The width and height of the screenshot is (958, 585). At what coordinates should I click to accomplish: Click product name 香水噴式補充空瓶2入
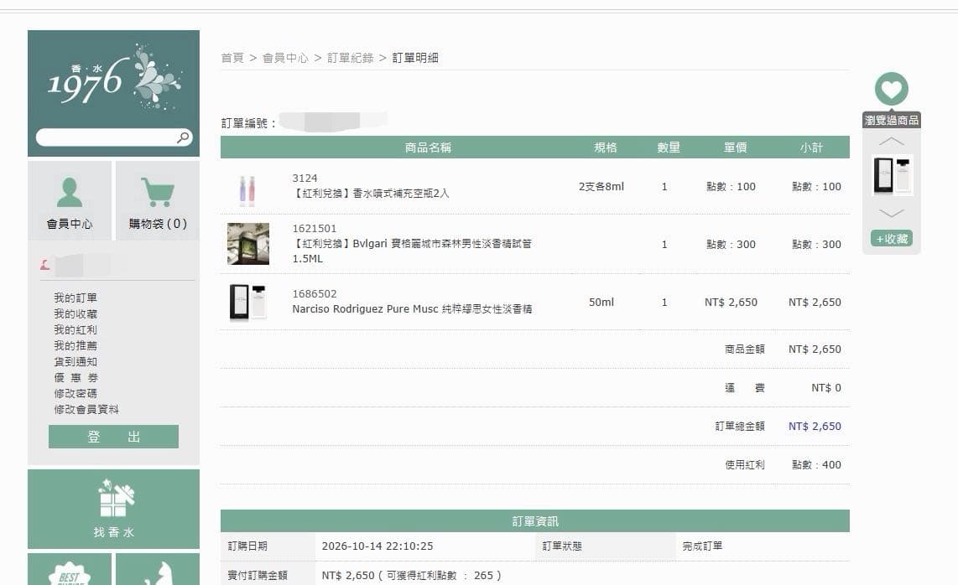370,194
